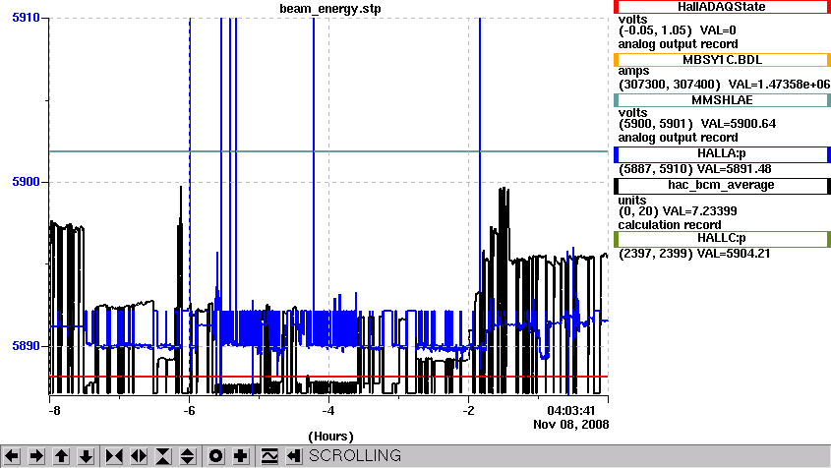Click the plus (crosshair) toolbar icon

tap(241, 456)
